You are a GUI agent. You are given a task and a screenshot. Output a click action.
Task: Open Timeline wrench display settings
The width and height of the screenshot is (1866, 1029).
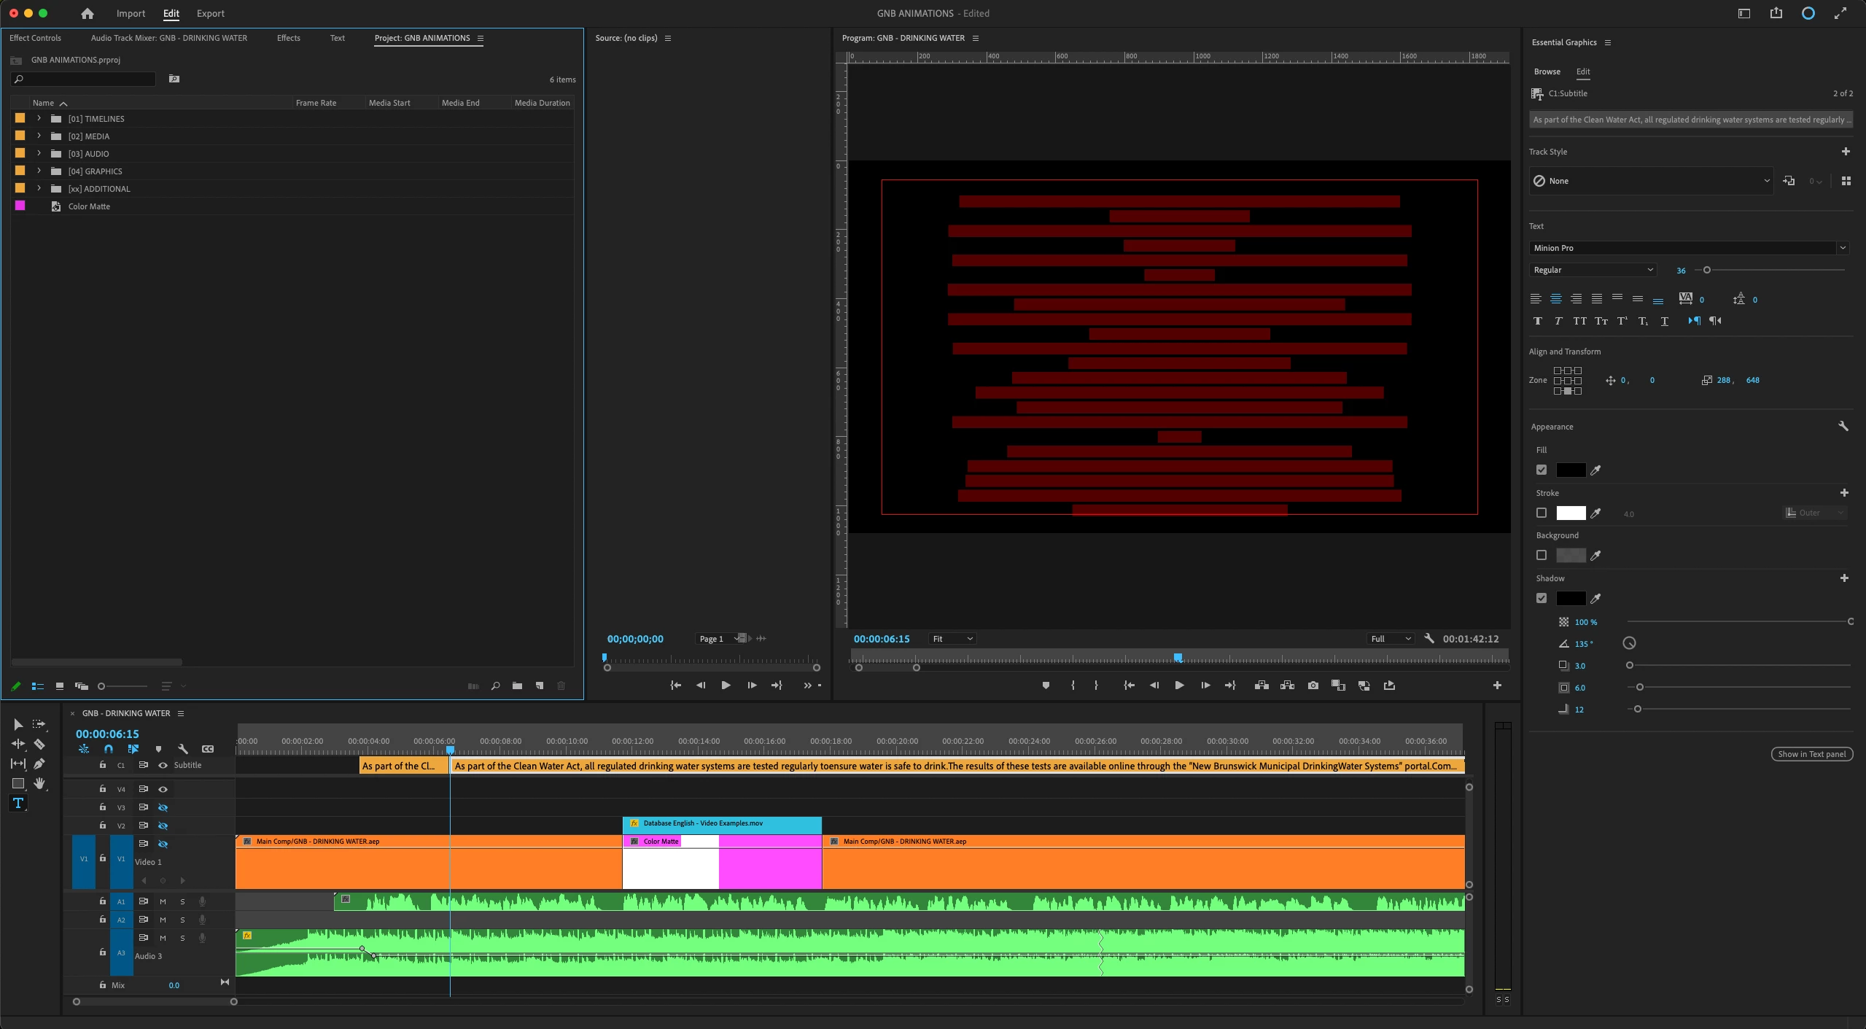[183, 749]
